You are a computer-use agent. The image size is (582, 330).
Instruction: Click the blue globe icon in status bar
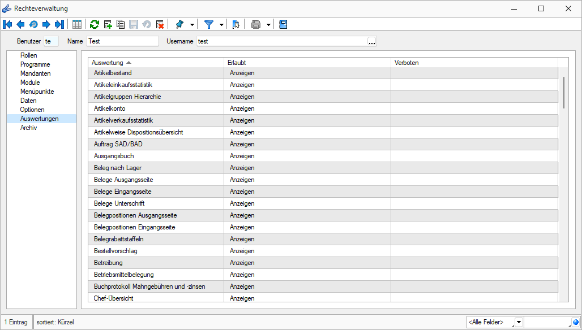(x=576, y=322)
